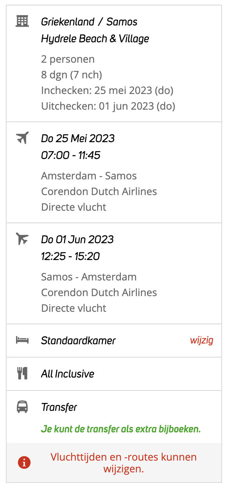
Task: Click the 'Do 01 Jun 2023' flight date
Action: 77,239
